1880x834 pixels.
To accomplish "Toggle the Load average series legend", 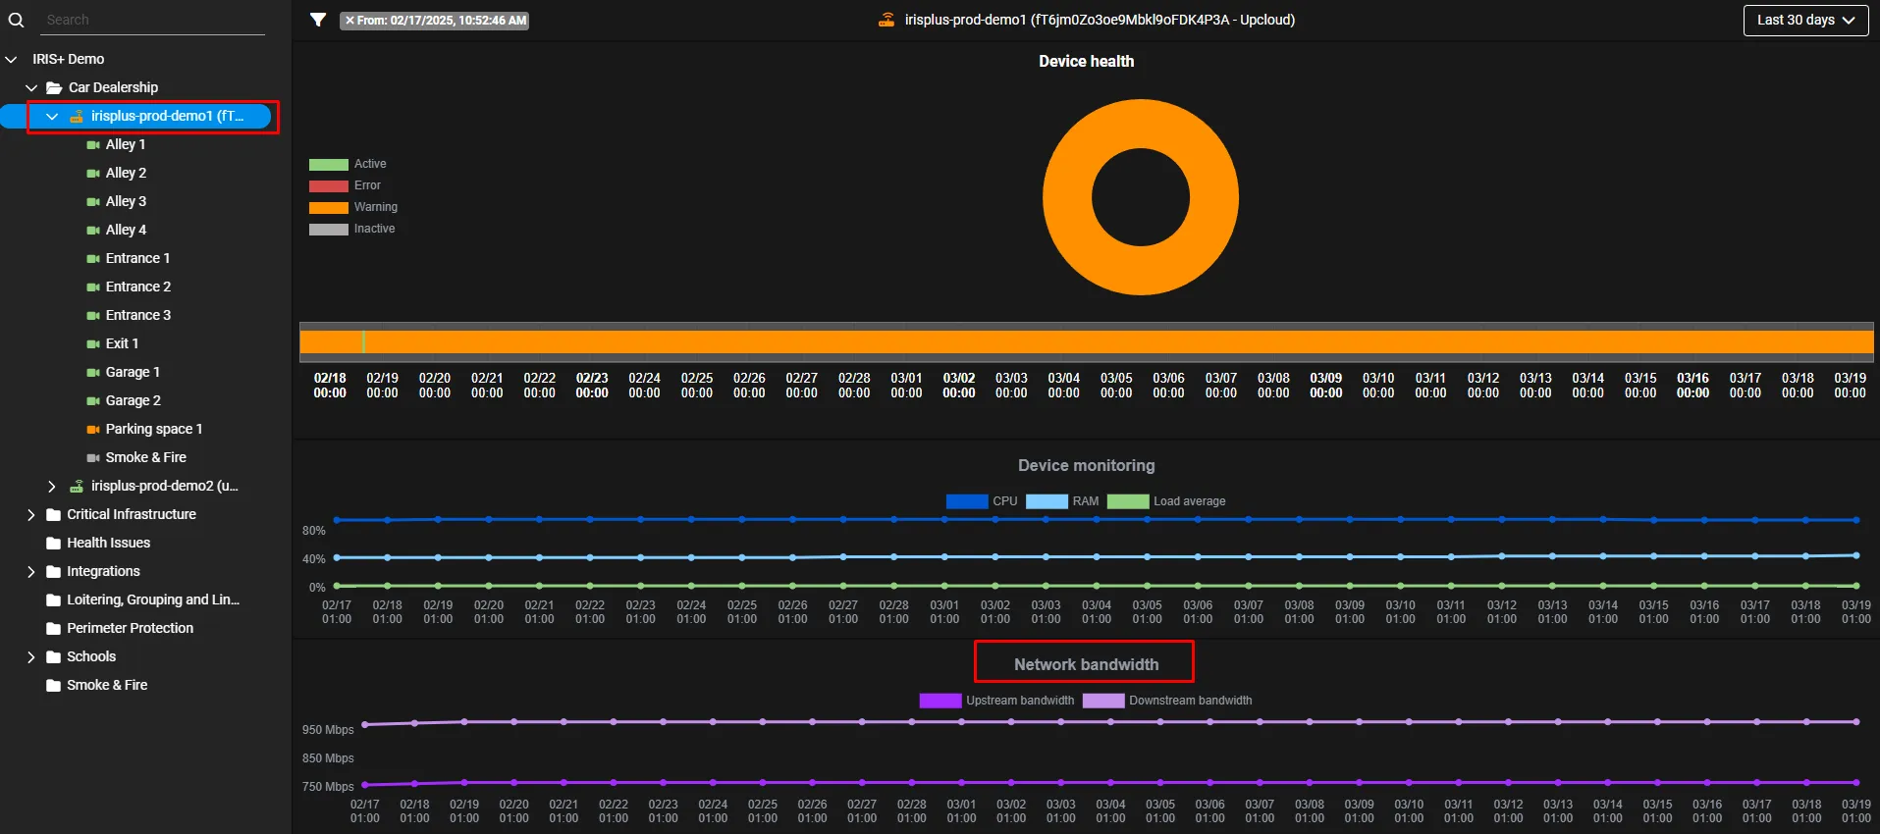I will (x=1166, y=501).
